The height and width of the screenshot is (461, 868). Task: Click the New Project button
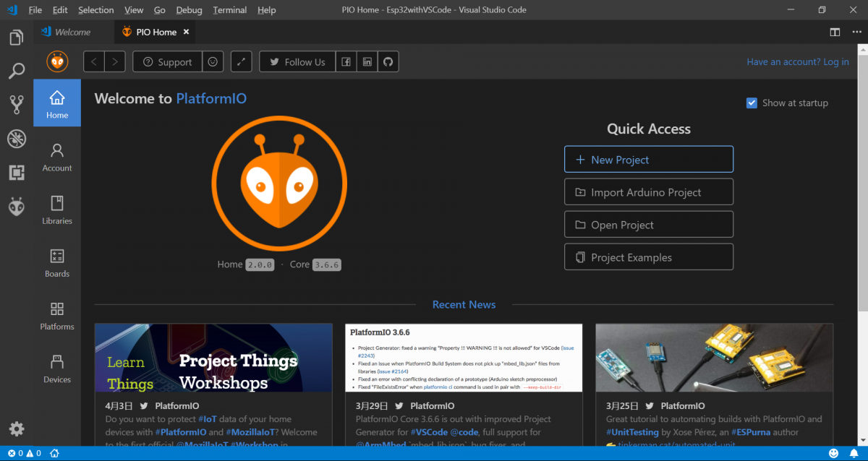pos(649,160)
